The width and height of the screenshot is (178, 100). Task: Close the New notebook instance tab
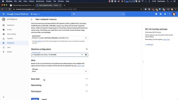[x=60, y=5]
